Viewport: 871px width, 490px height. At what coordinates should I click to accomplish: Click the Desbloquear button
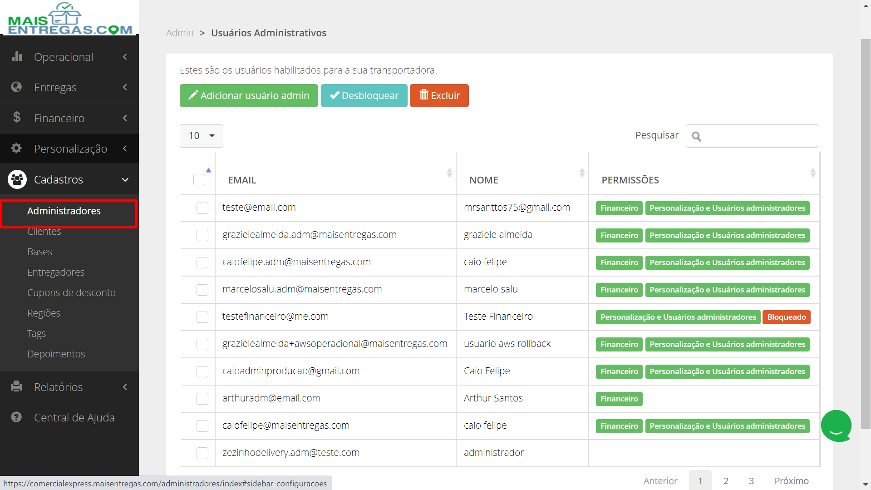click(x=364, y=95)
